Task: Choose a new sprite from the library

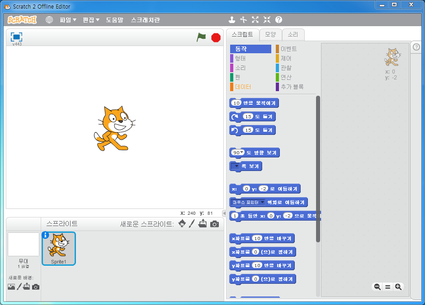Action: (x=182, y=224)
